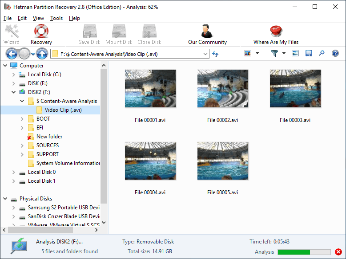Toggle the preview pane icon
This screenshot has height=259, width=346.
[x=295, y=53]
